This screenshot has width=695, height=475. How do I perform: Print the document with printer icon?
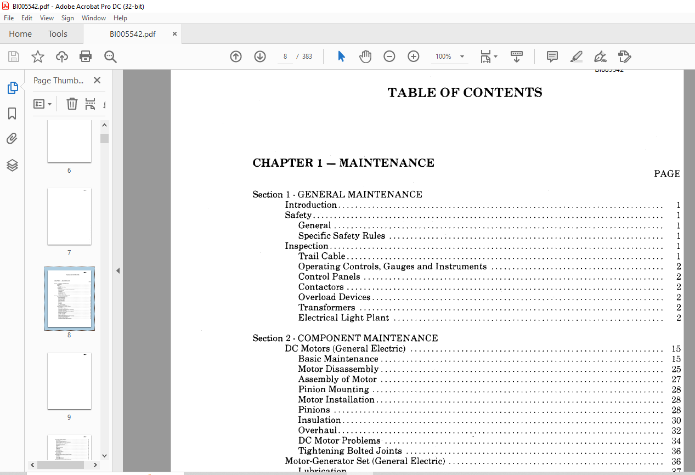[x=86, y=56]
